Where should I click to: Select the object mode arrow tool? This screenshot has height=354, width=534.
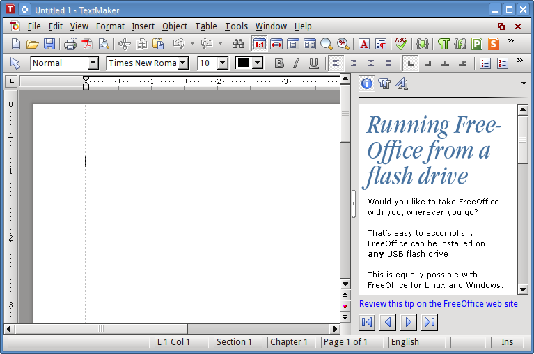pyautogui.click(x=15, y=63)
